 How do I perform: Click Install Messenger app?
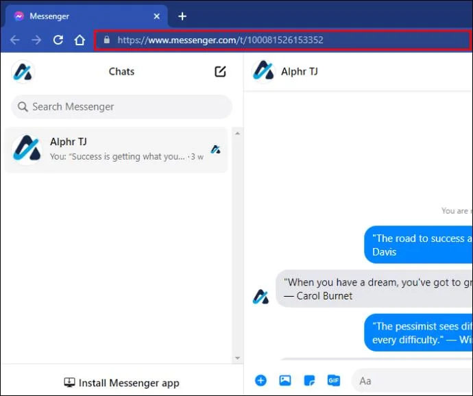point(121,383)
